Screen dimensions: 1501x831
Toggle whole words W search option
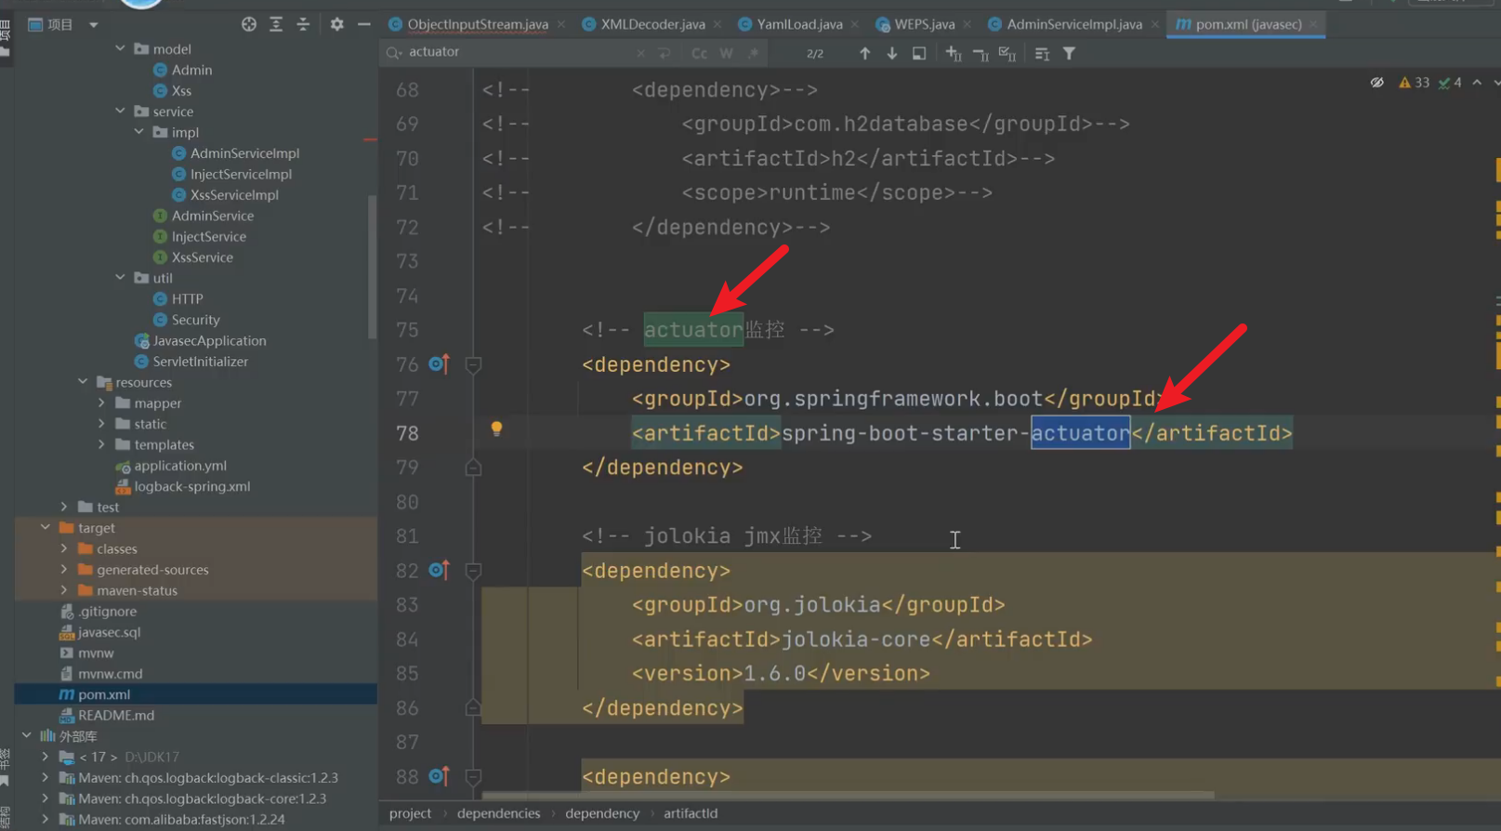click(x=726, y=53)
